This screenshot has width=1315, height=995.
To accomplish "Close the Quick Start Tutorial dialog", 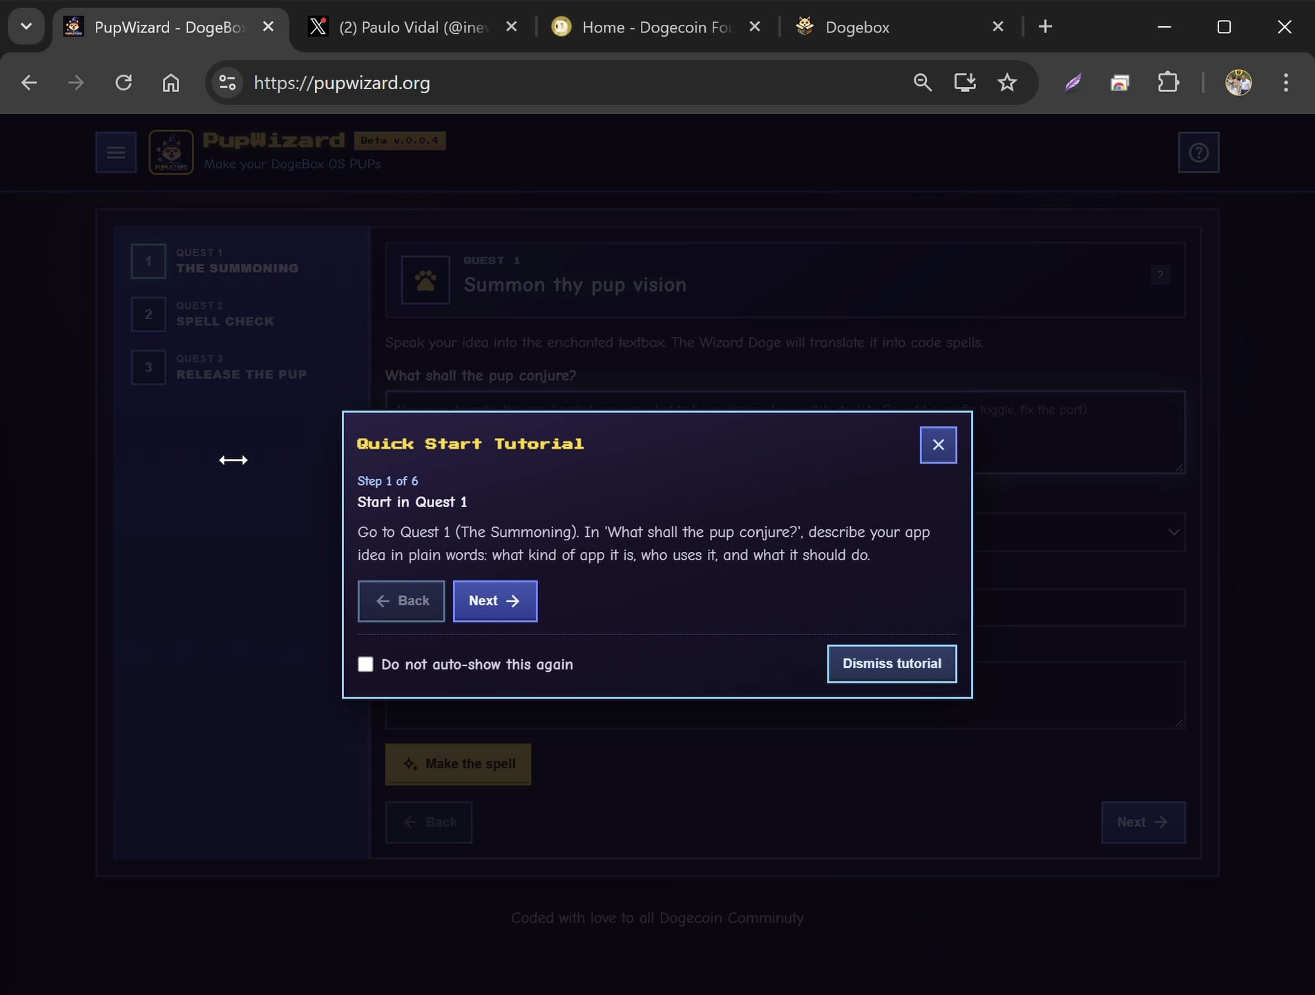I will click(x=938, y=445).
